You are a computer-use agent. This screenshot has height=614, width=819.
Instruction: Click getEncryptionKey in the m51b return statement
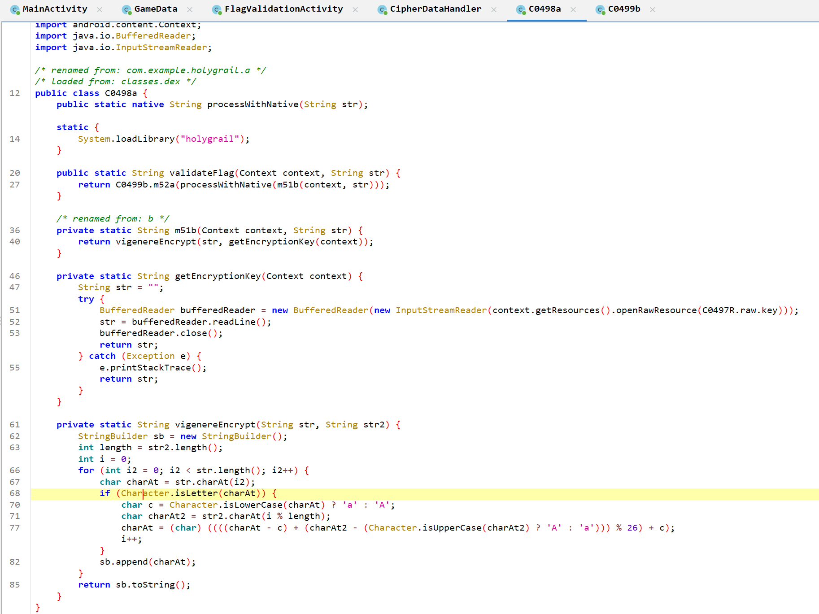tap(272, 241)
